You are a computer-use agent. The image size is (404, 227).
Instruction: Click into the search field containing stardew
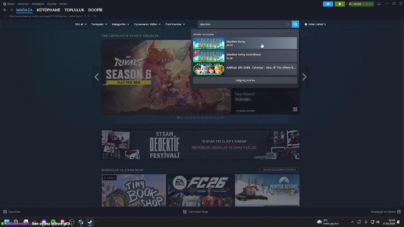tap(242, 24)
